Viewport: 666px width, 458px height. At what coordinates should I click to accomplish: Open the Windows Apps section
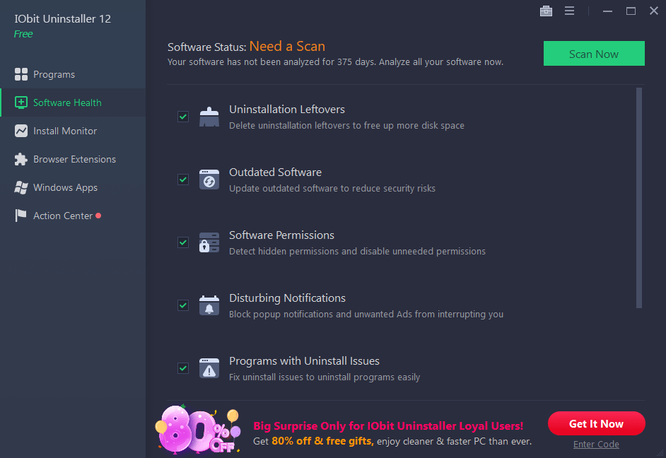(66, 187)
